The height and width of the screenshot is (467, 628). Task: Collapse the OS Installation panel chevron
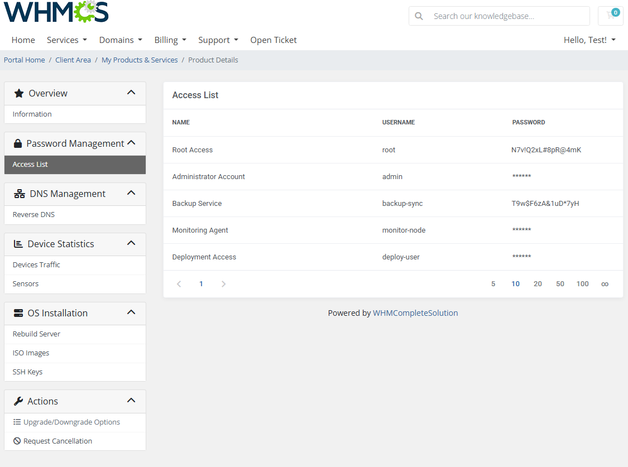click(131, 312)
